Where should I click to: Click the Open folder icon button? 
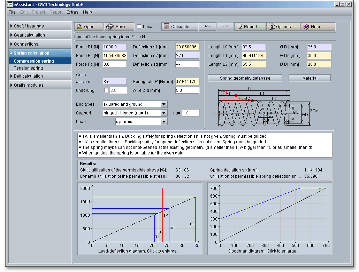(89, 27)
